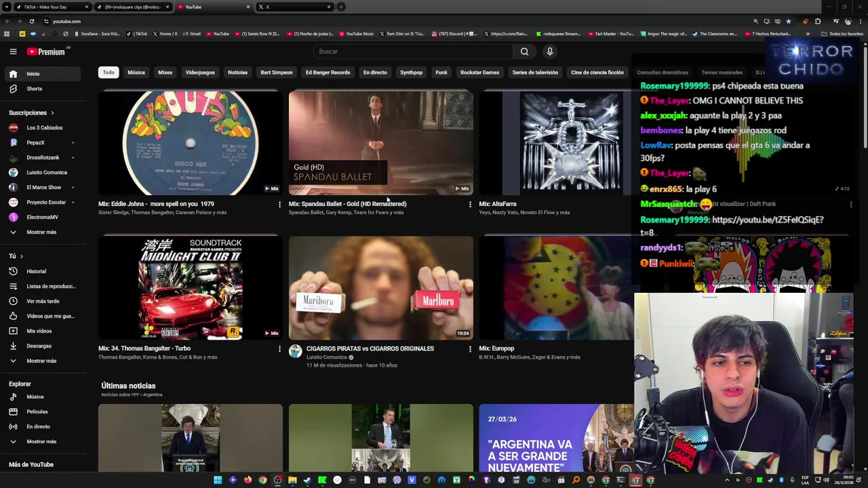Select the Noticias filter chip
The image size is (868, 488).
pos(237,73)
